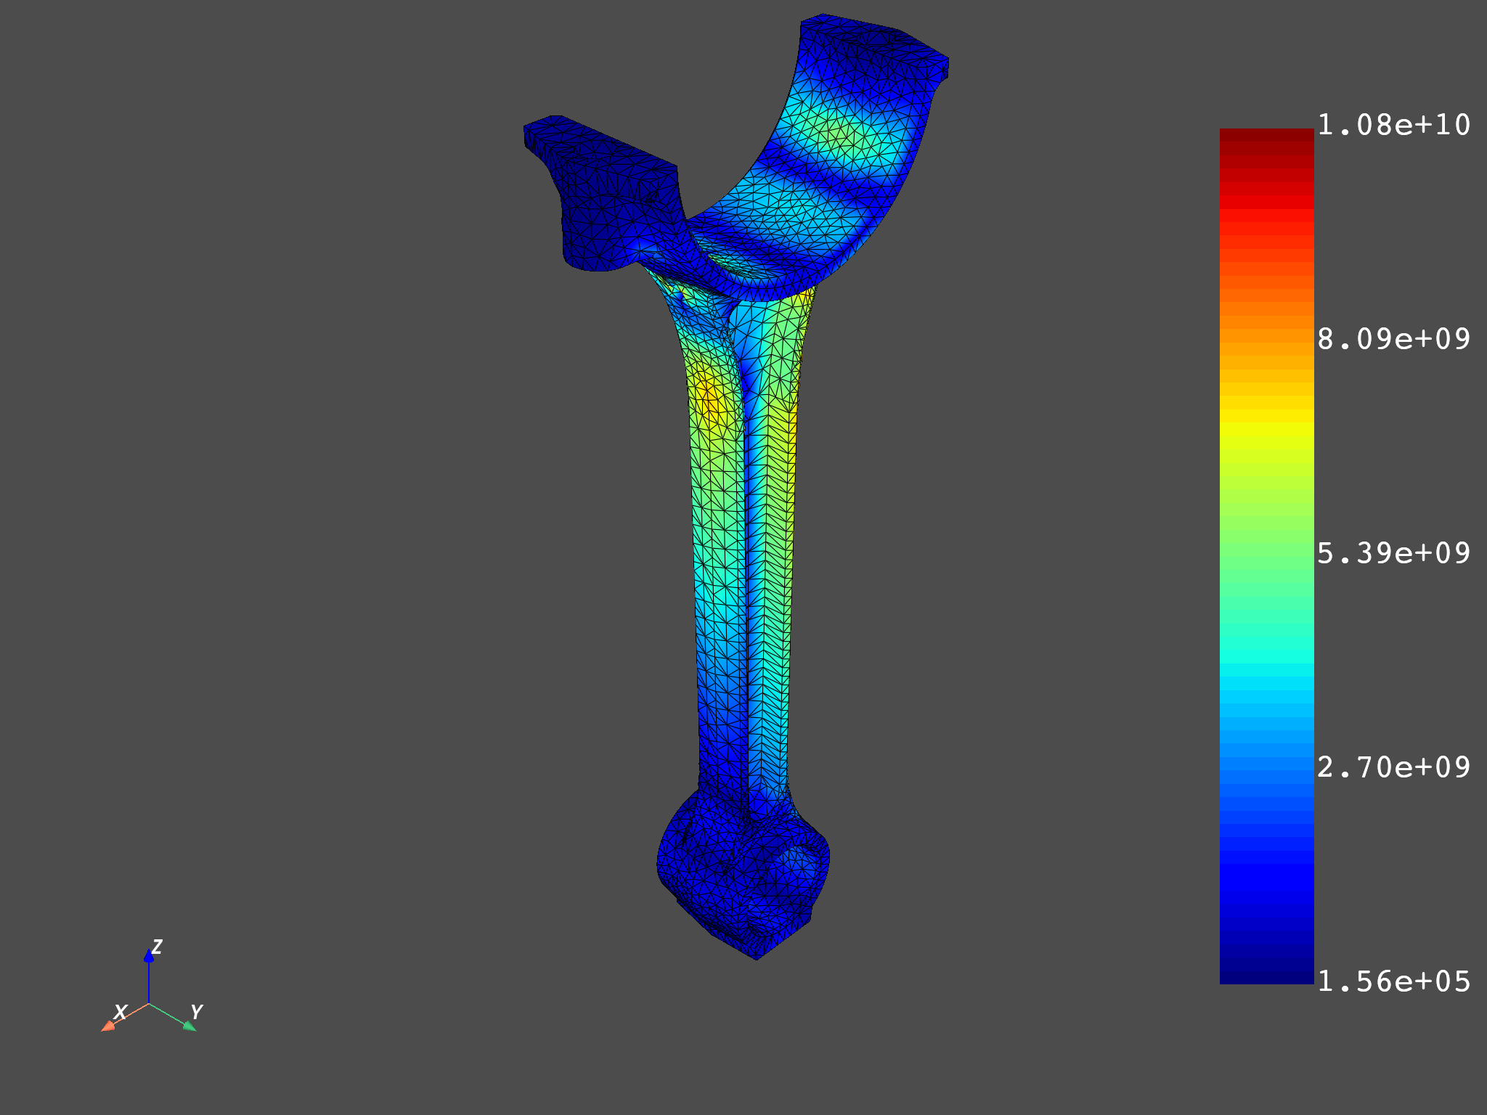Click the 5.39e+09 scale label
Screen dimensions: 1487x1115
point(1393,553)
